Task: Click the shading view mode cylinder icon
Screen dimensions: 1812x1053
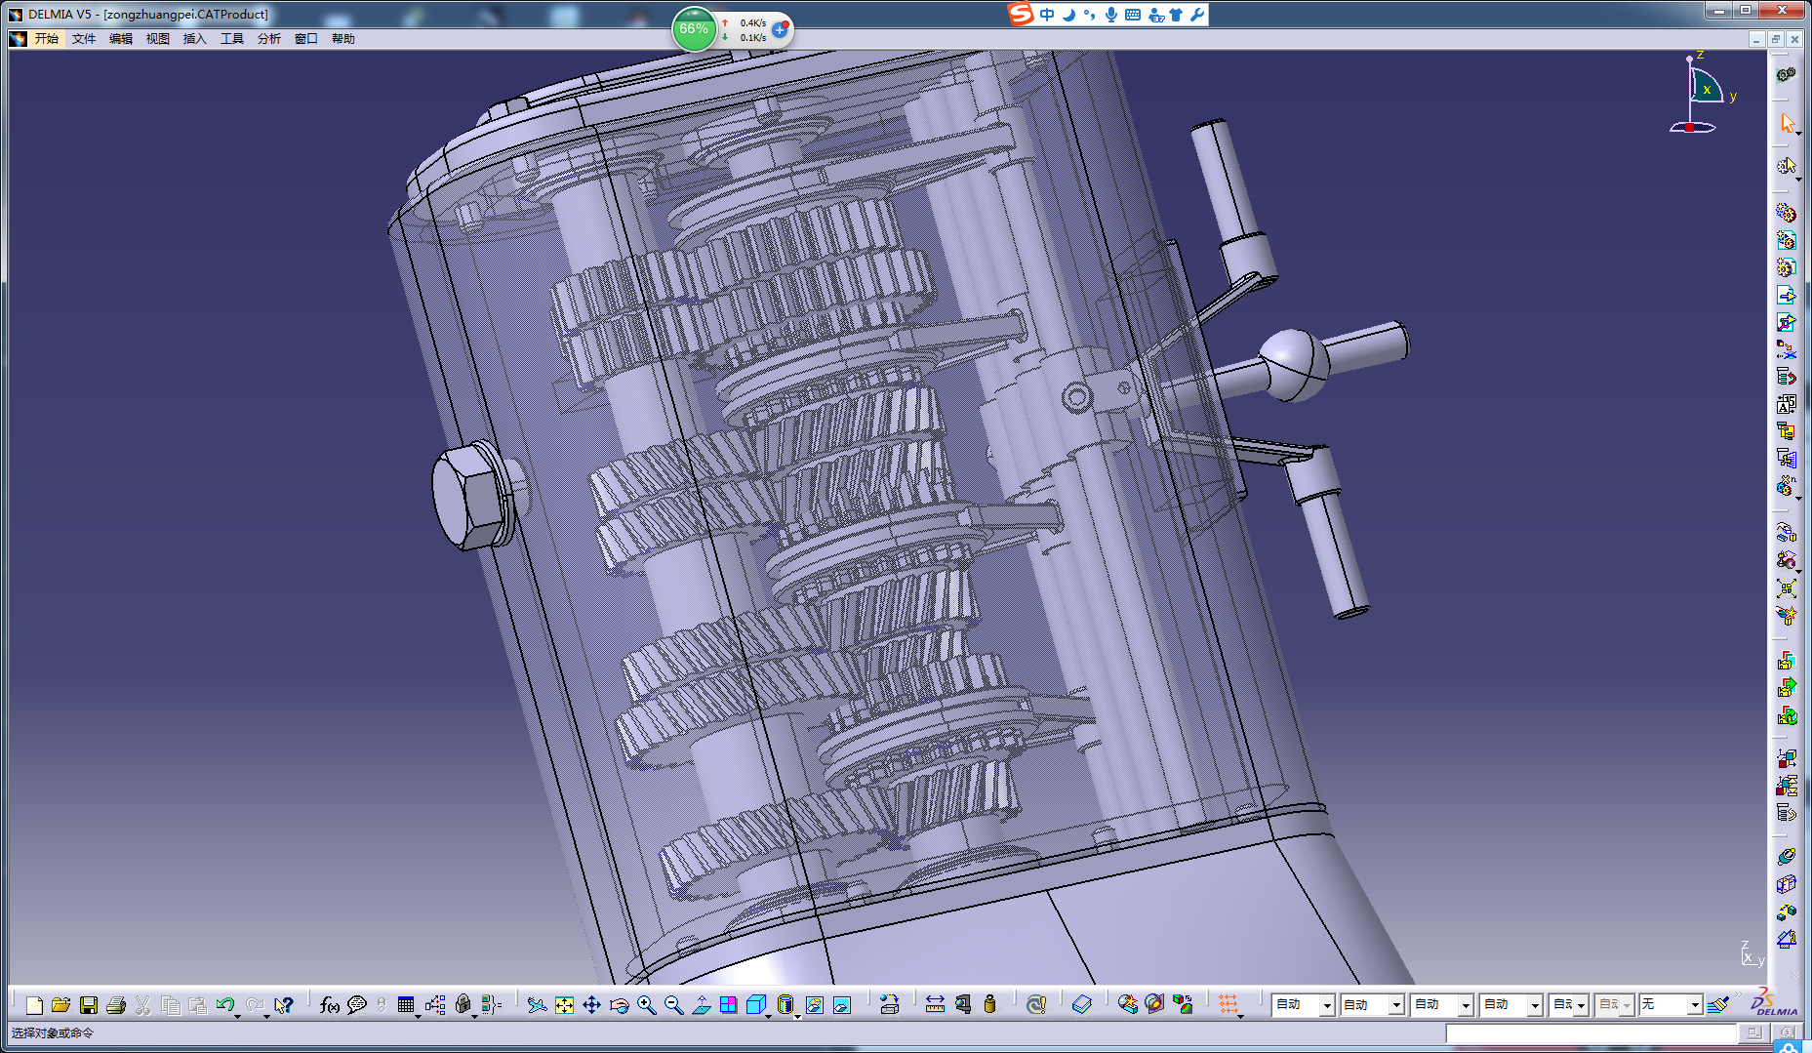Action: [785, 1005]
